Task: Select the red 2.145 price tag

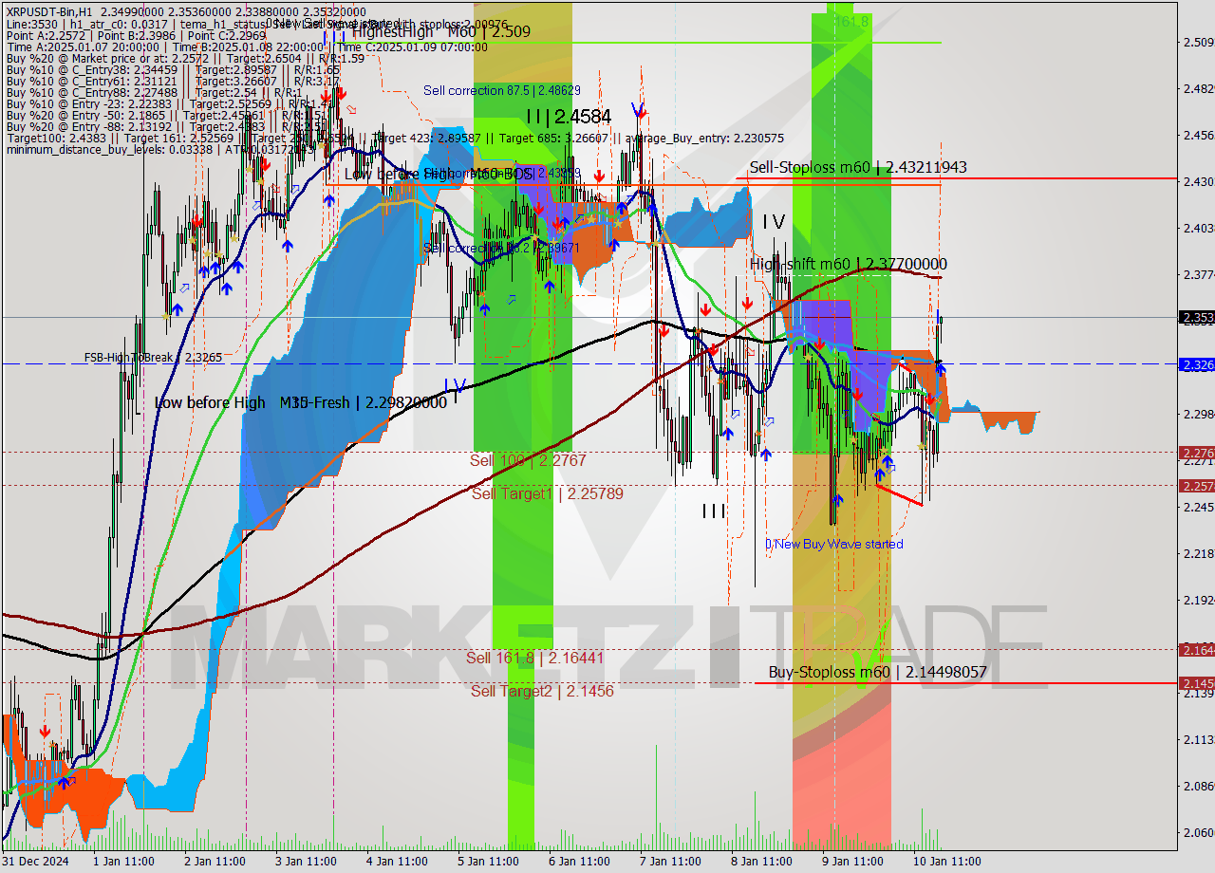Action: pyautogui.click(x=1196, y=682)
